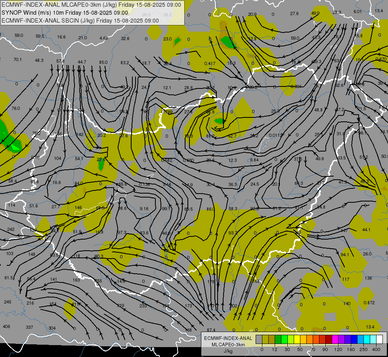Click the map value '87.4'
The image size is (388, 357).
[x=211, y=330]
